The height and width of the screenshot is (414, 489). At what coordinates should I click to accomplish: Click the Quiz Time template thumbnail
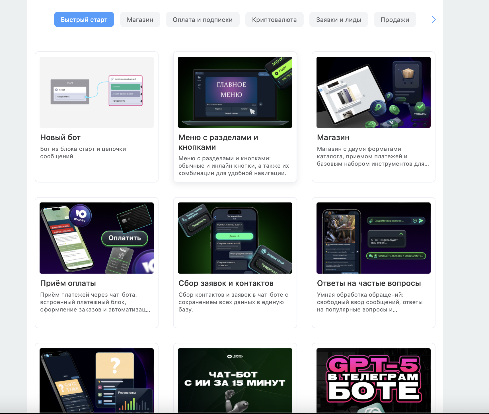[x=96, y=380]
